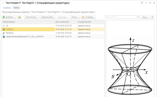Click the hyperboloid preview image
Viewport: 157px width, 97px height.
click(x=130, y=66)
